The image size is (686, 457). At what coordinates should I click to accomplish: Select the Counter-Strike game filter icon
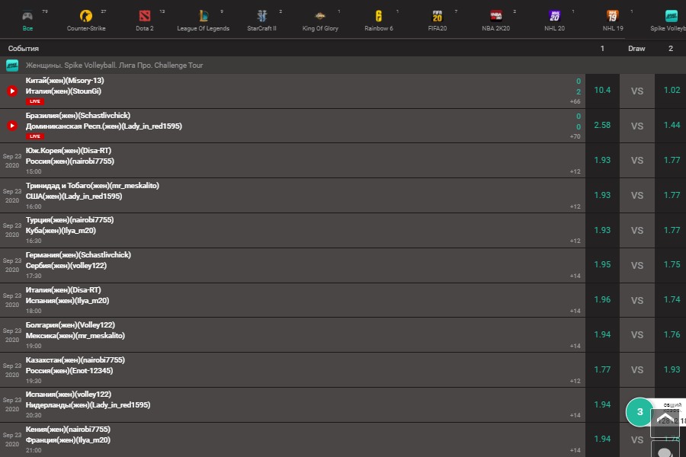click(x=86, y=17)
